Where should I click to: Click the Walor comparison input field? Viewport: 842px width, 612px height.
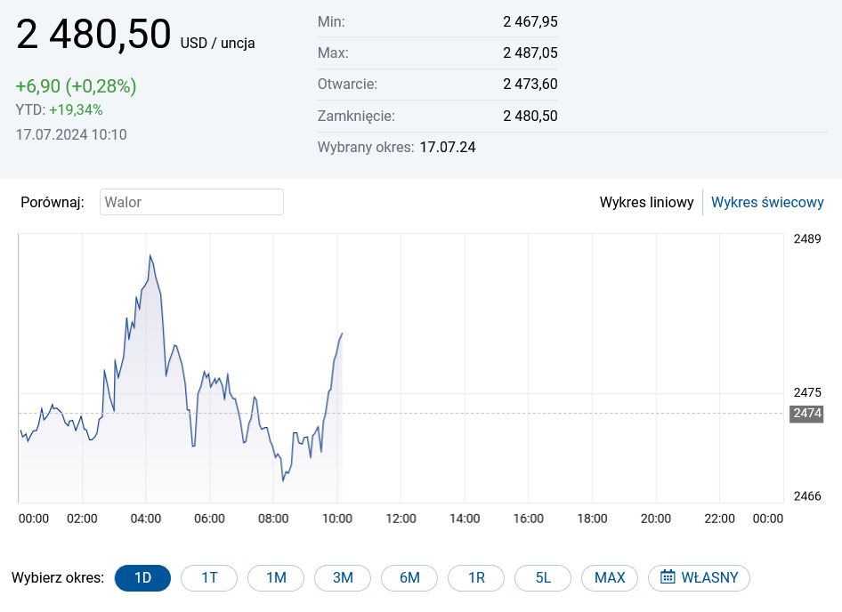pyautogui.click(x=191, y=202)
